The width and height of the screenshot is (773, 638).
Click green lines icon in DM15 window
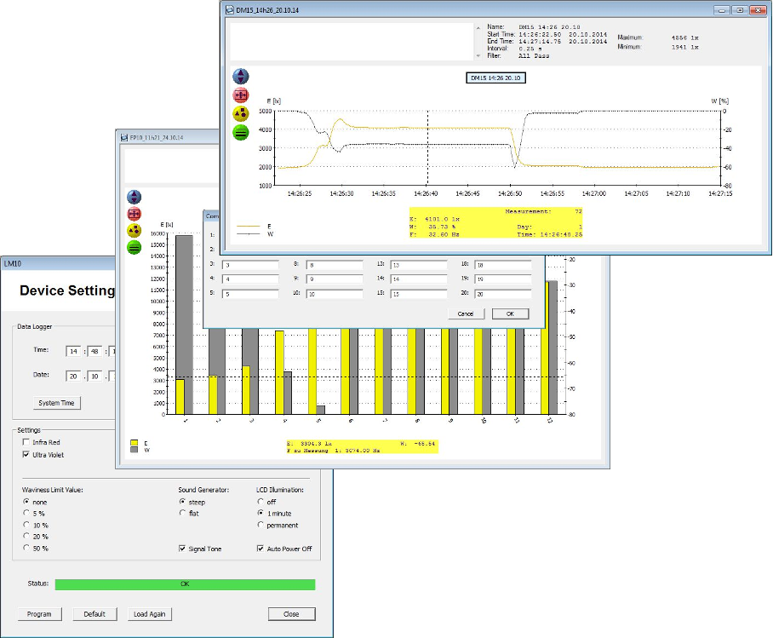click(x=241, y=132)
